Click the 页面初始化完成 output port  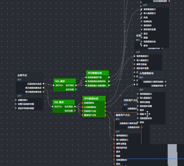coord(44,84)
